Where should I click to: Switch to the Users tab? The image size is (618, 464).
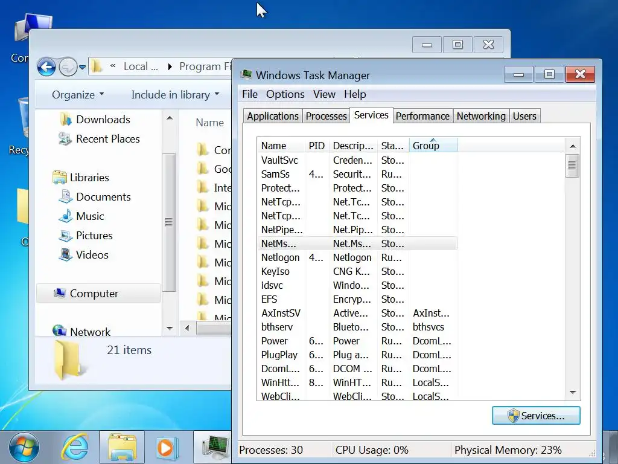524,116
